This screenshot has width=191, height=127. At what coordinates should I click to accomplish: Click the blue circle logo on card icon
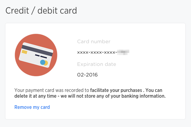tap(43, 62)
